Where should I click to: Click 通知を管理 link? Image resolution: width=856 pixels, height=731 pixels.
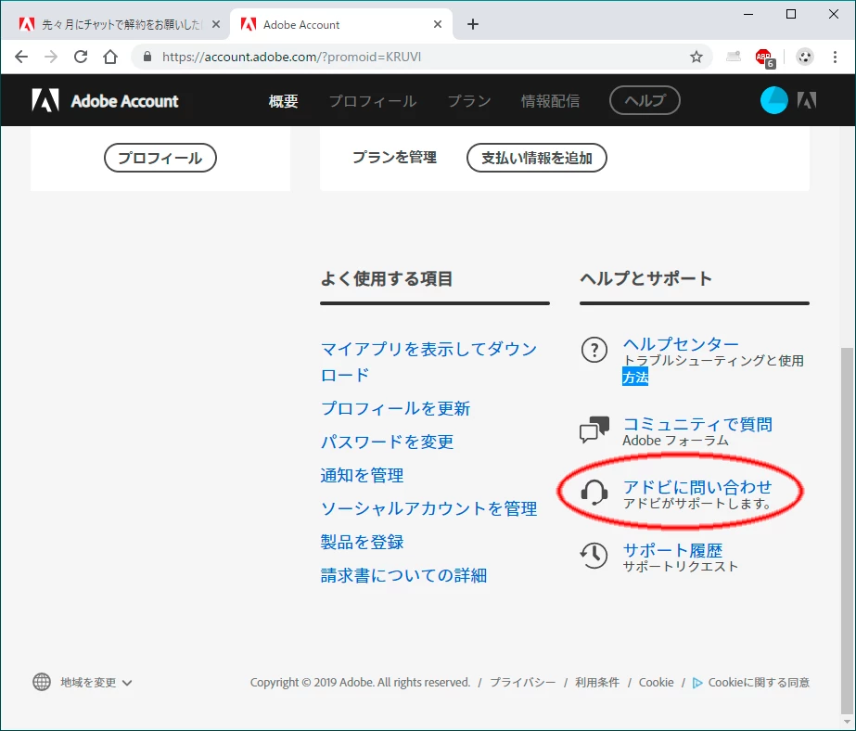[362, 475]
